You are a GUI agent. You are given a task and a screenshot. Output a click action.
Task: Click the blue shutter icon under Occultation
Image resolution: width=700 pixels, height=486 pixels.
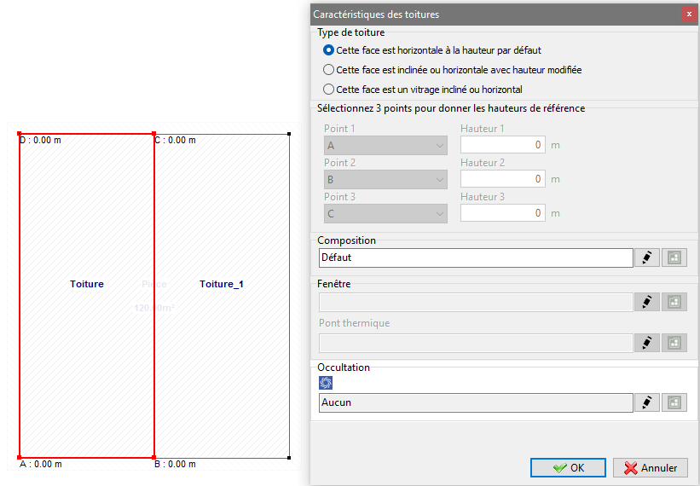pos(326,383)
